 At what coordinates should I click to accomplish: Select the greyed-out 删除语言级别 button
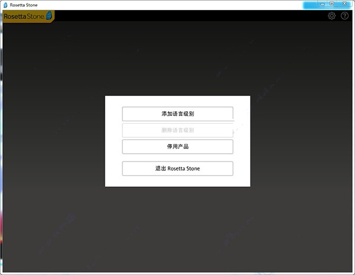177,130
